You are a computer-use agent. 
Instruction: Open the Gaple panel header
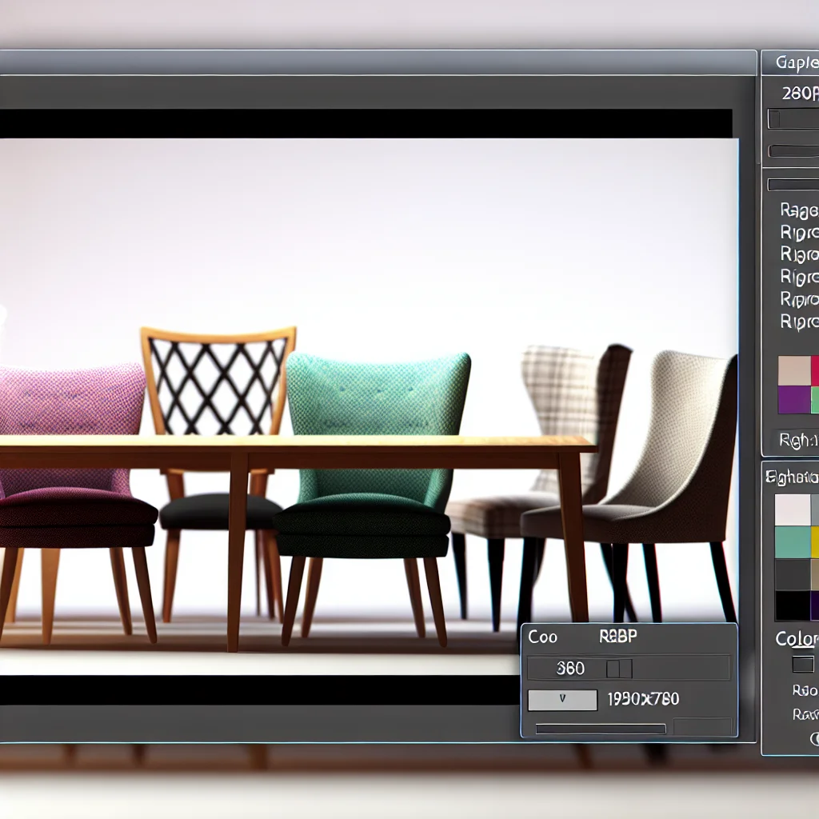click(795, 64)
